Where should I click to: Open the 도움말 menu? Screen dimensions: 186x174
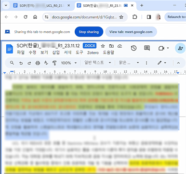pos(108,53)
